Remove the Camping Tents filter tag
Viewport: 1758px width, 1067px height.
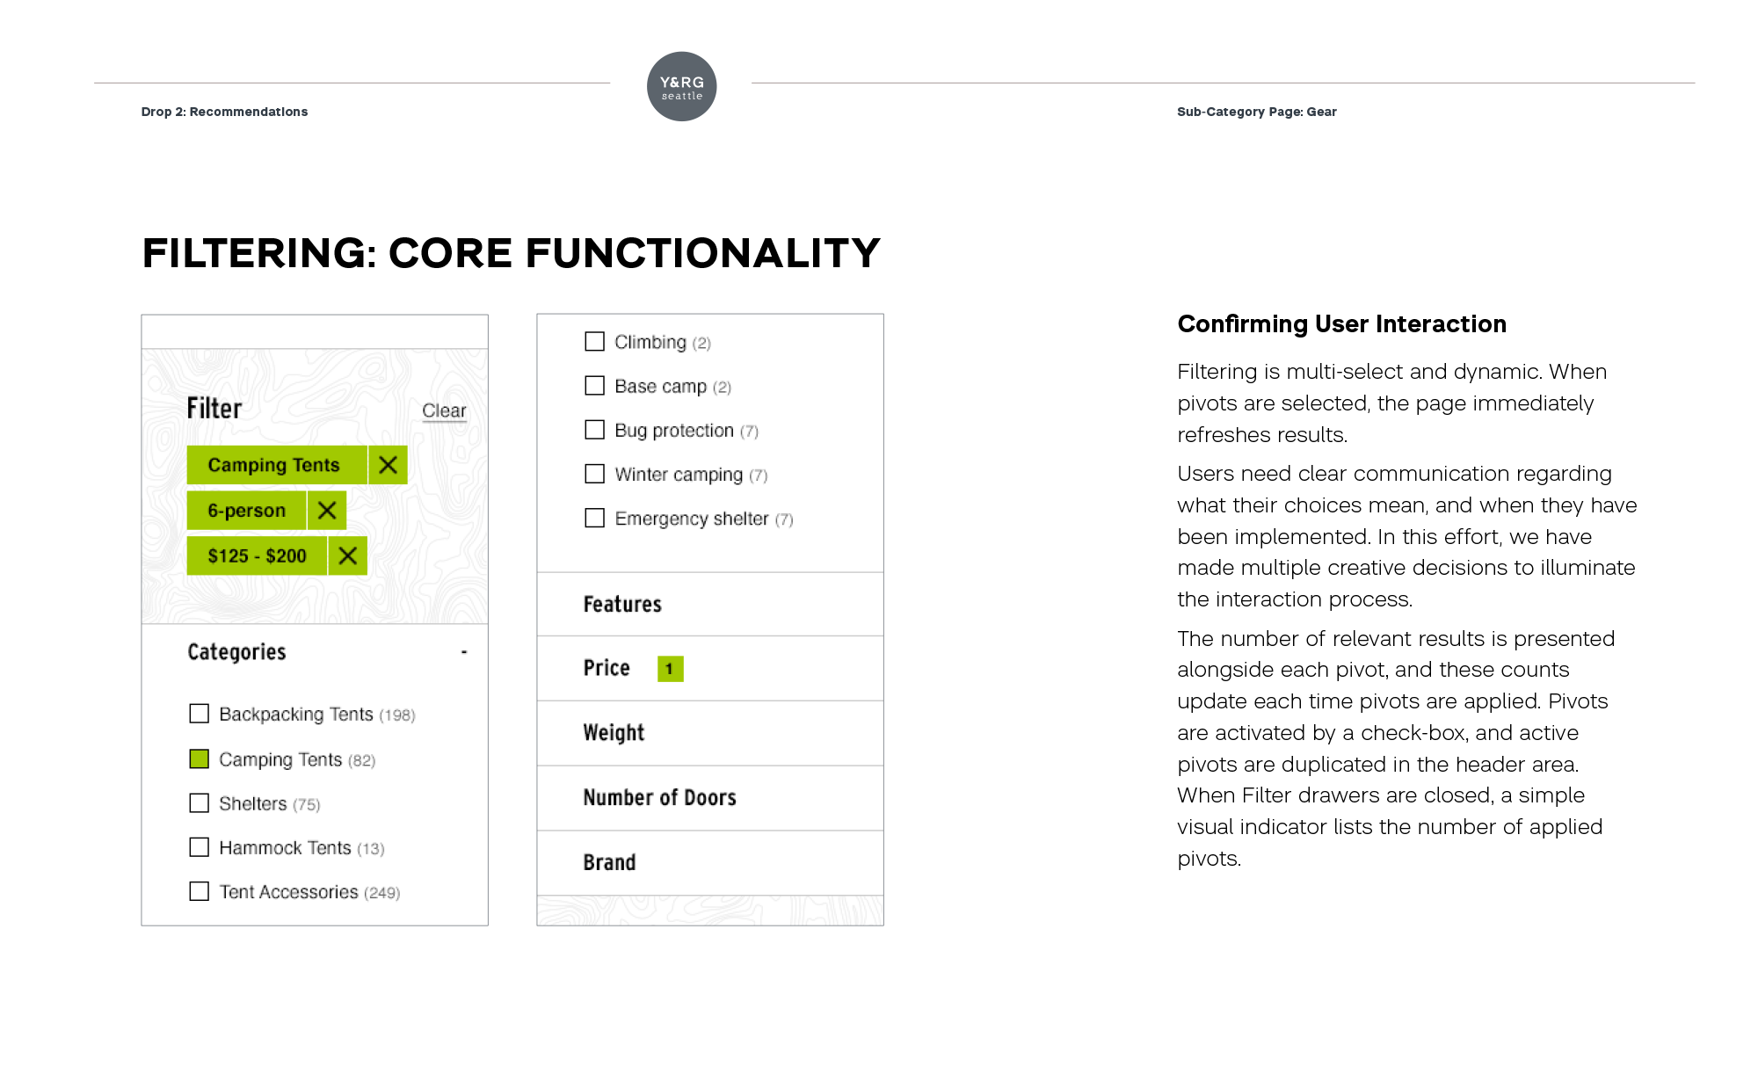pos(388,465)
